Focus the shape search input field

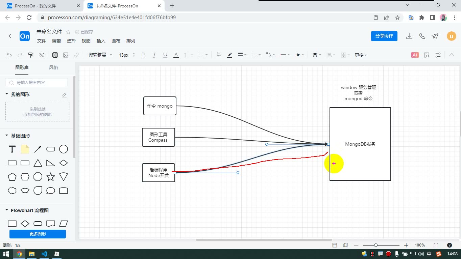point(37,82)
